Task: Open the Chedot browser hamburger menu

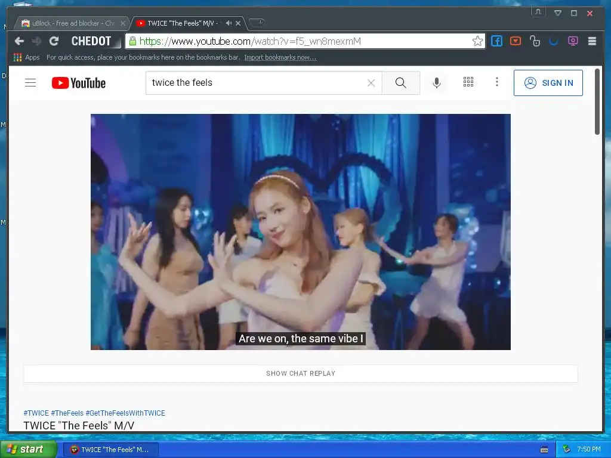Action: coord(592,41)
